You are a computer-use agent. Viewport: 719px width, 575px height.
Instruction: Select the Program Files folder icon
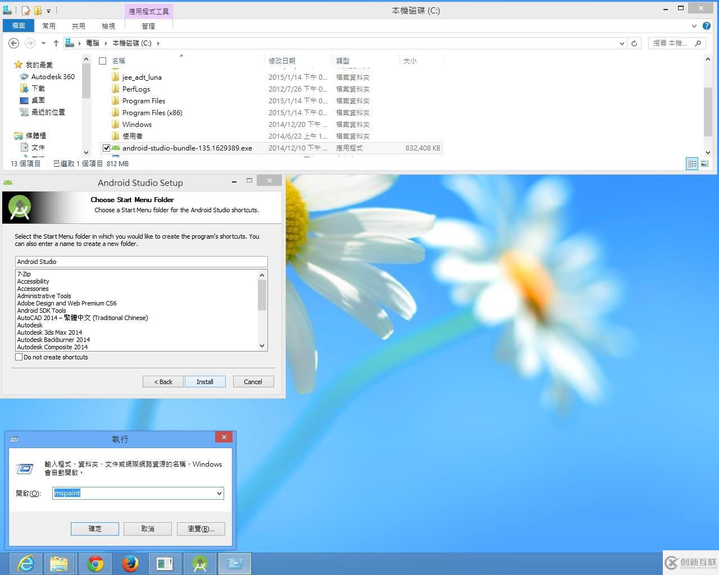(x=115, y=101)
